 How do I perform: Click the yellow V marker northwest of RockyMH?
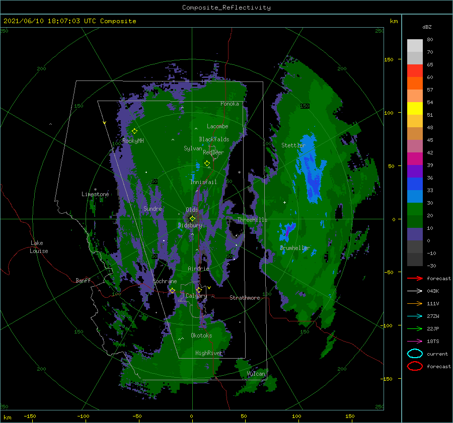[104, 123]
